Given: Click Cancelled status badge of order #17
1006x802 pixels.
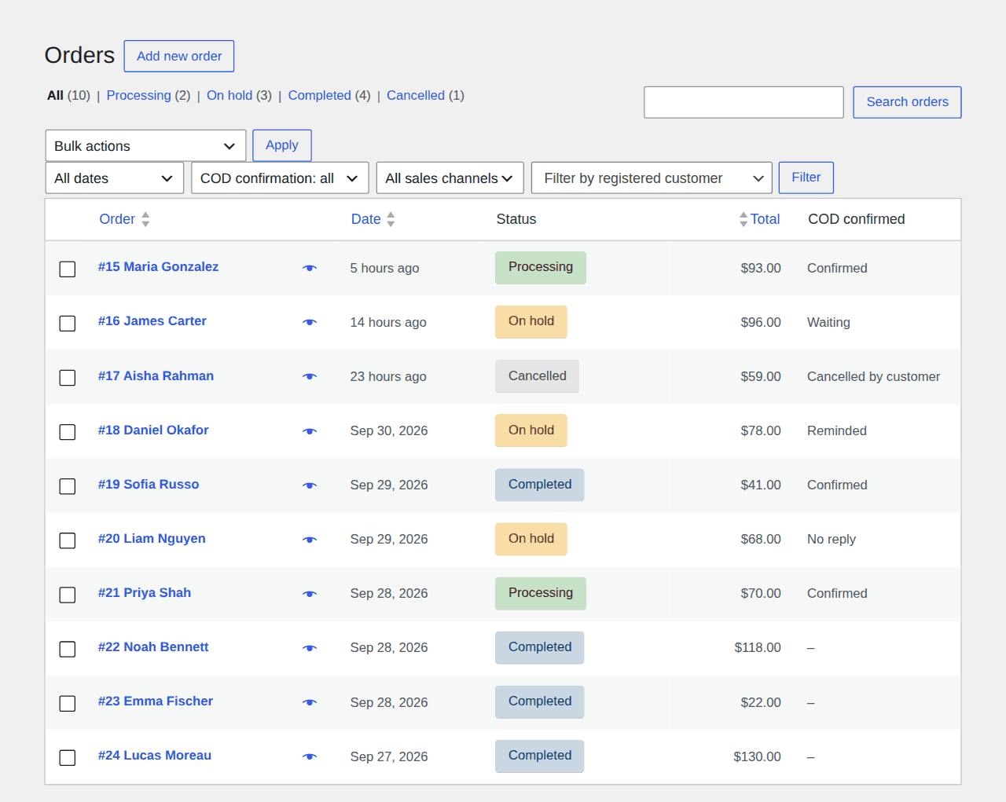Looking at the screenshot, I should click(537, 376).
